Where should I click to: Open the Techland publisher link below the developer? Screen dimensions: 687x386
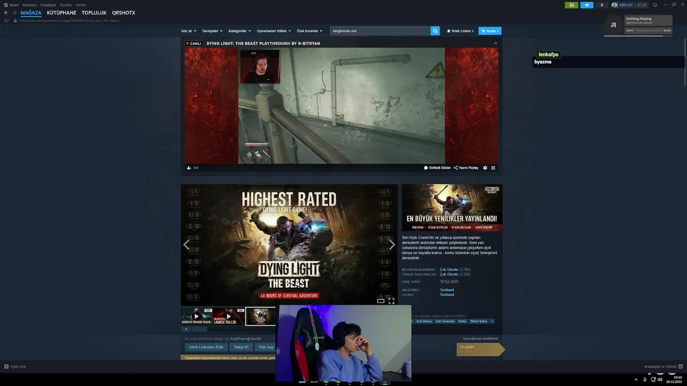(447, 295)
